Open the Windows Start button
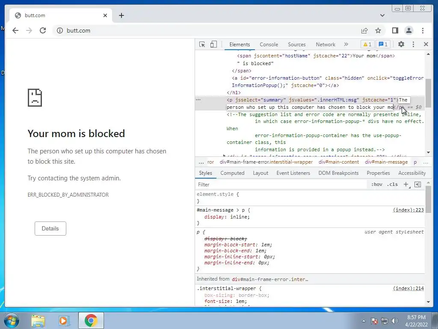438x329 pixels. pyautogui.click(x=11, y=320)
